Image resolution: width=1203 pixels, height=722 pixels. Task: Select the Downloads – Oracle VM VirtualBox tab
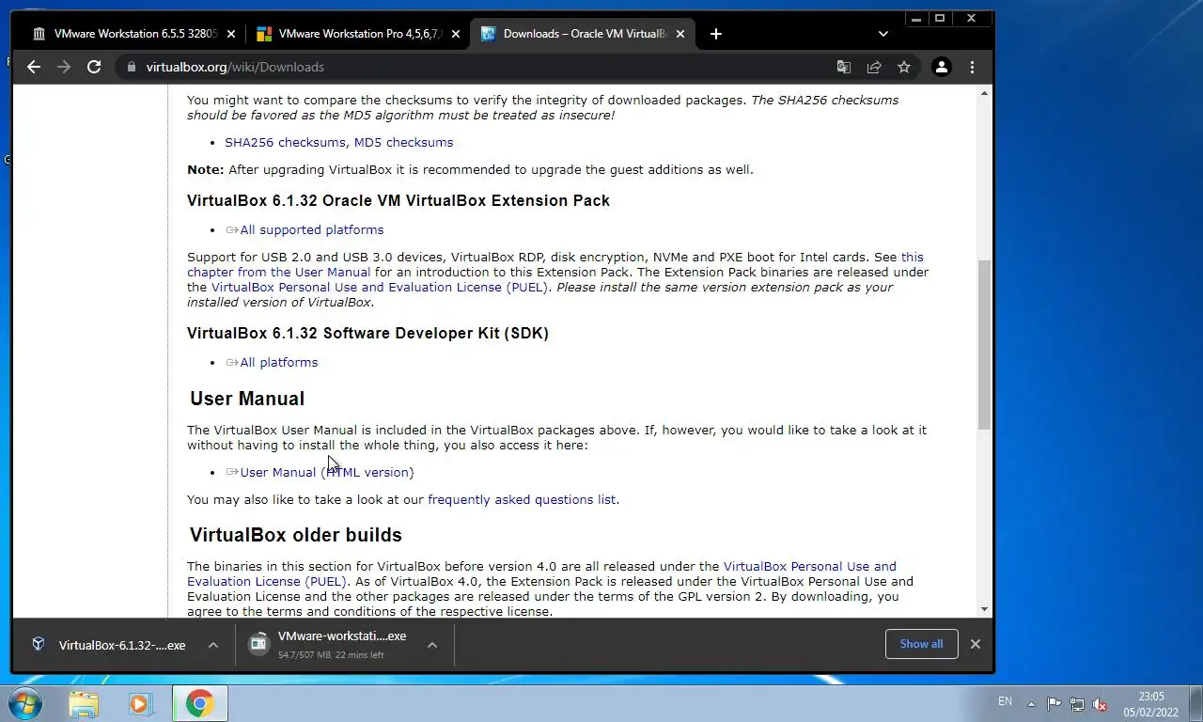pos(583,34)
